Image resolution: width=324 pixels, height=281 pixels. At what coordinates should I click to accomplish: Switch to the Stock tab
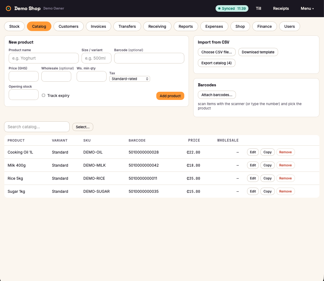(14, 26)
